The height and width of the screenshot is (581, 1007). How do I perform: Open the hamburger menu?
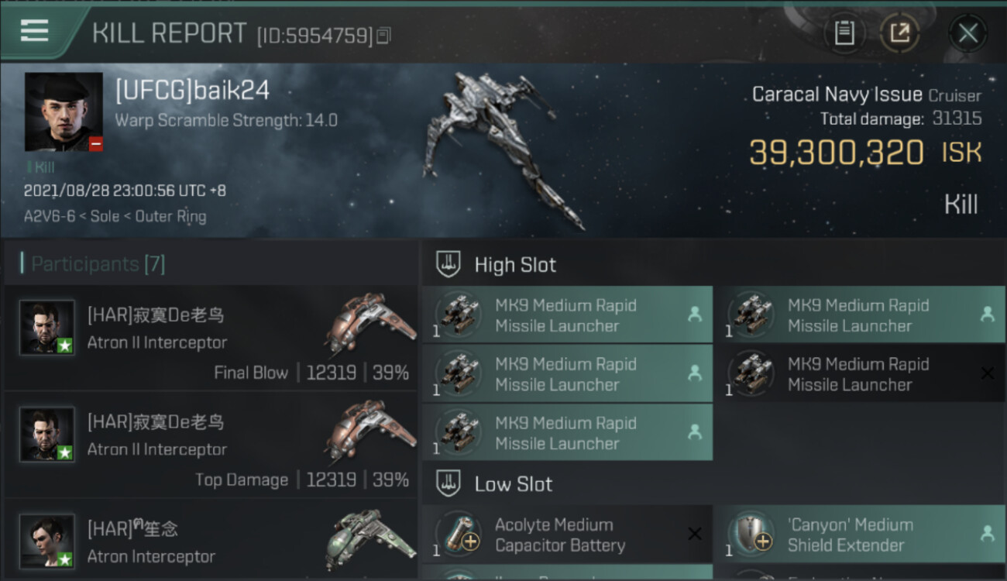coord(35,31)
